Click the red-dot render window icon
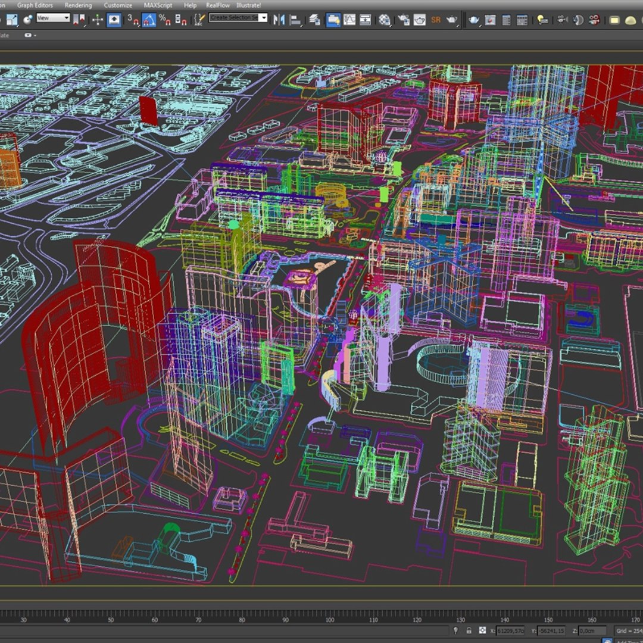The height and width of the screenshot is (643, 643). click(490, 19)
